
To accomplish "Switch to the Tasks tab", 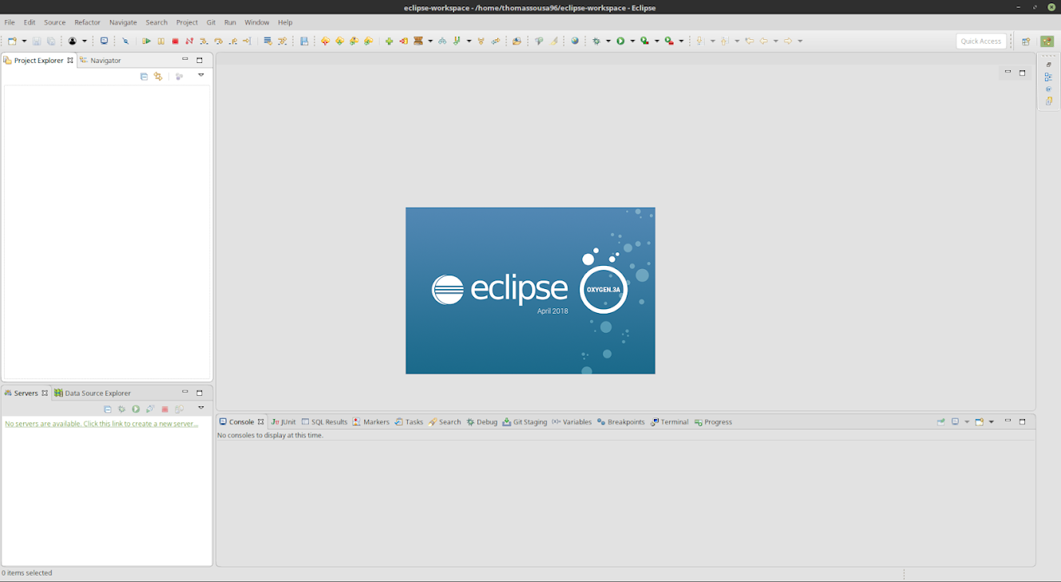I will [409, 422].
